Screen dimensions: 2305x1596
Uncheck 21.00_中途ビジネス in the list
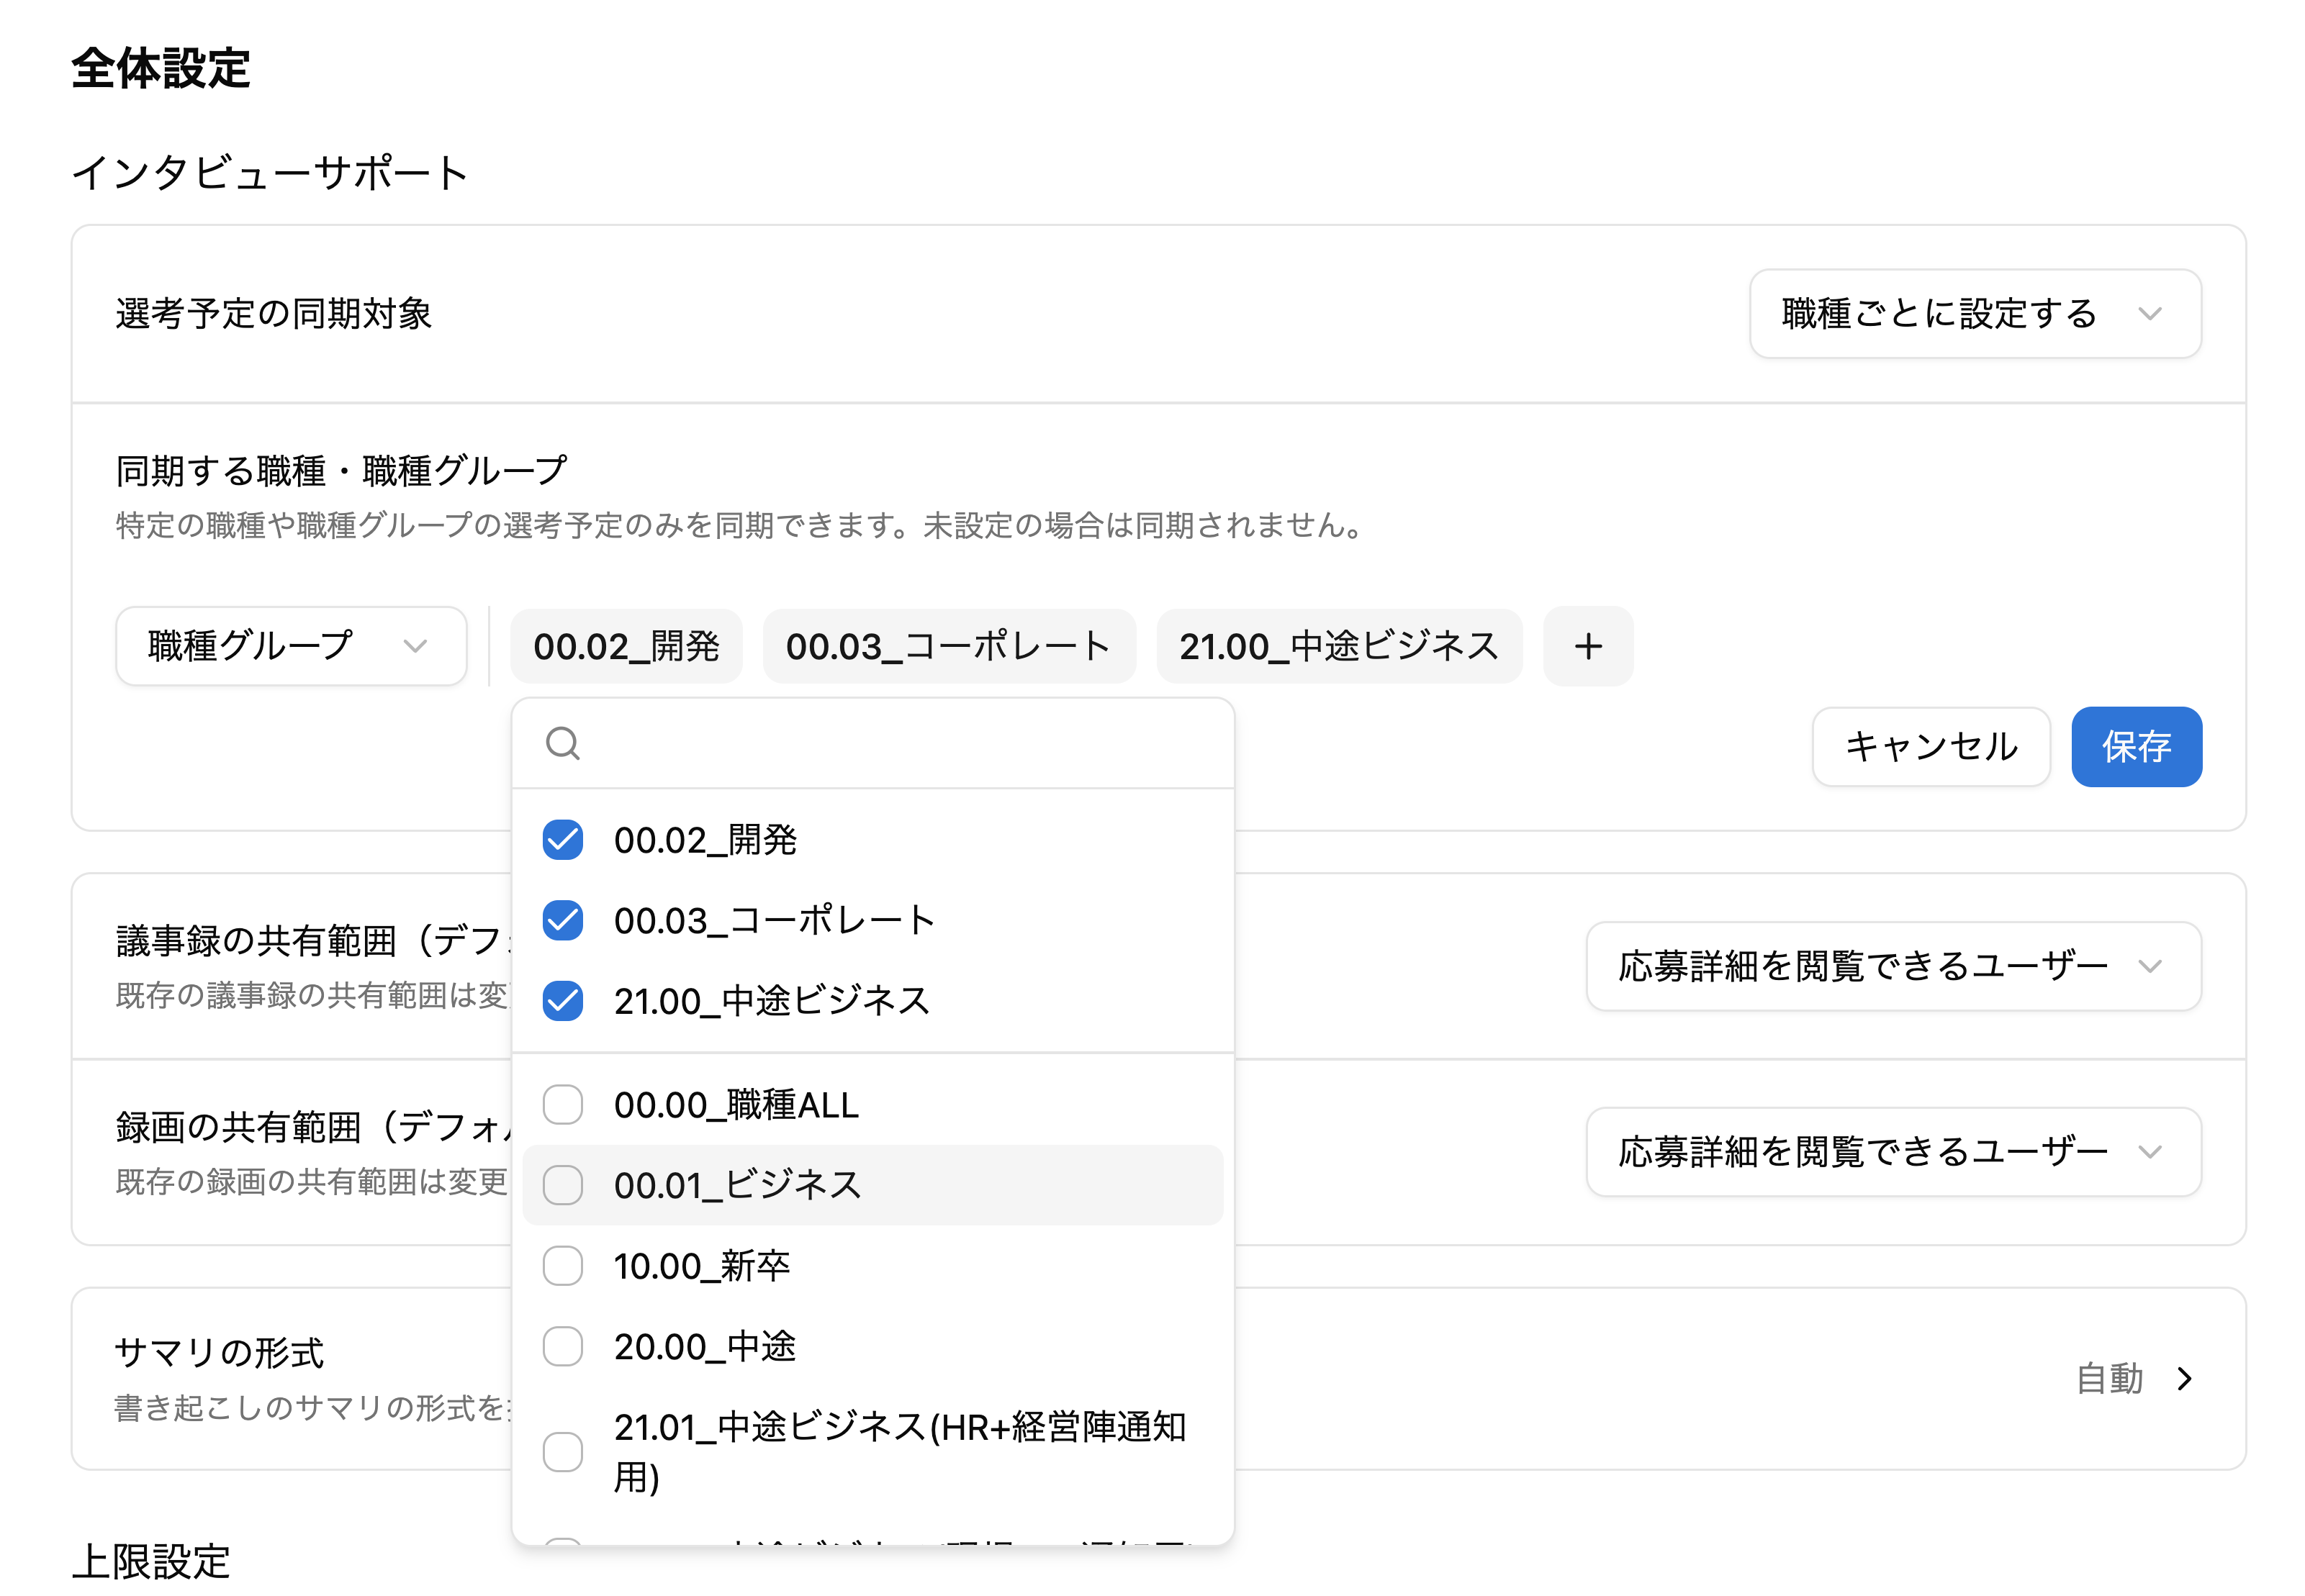[x=562, y=1000]
